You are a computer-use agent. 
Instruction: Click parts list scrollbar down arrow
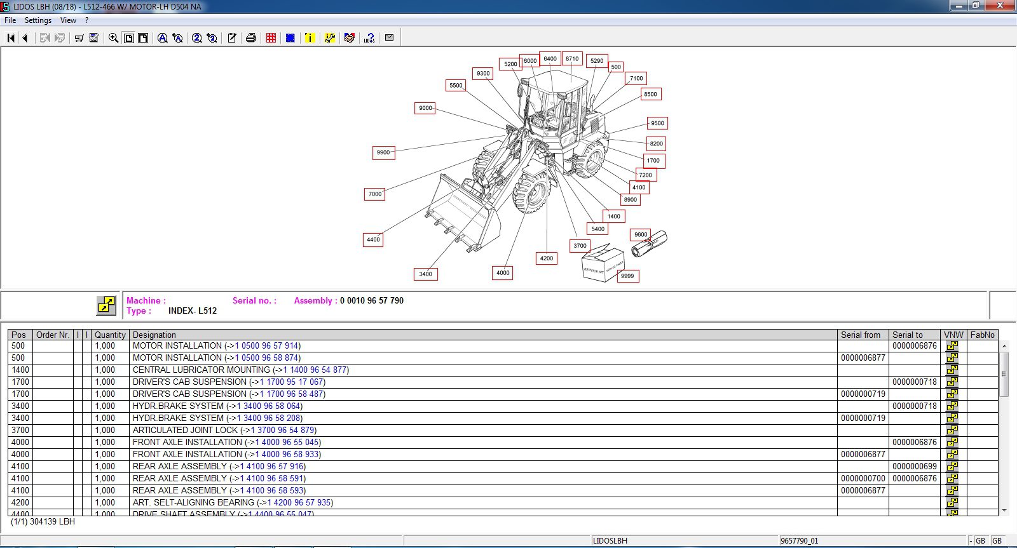(x=1004, y=510)
